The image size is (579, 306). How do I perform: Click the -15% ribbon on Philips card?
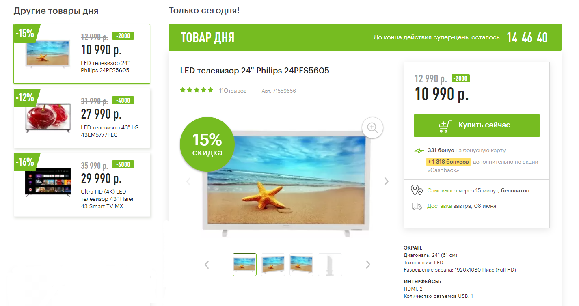(26, 33)
